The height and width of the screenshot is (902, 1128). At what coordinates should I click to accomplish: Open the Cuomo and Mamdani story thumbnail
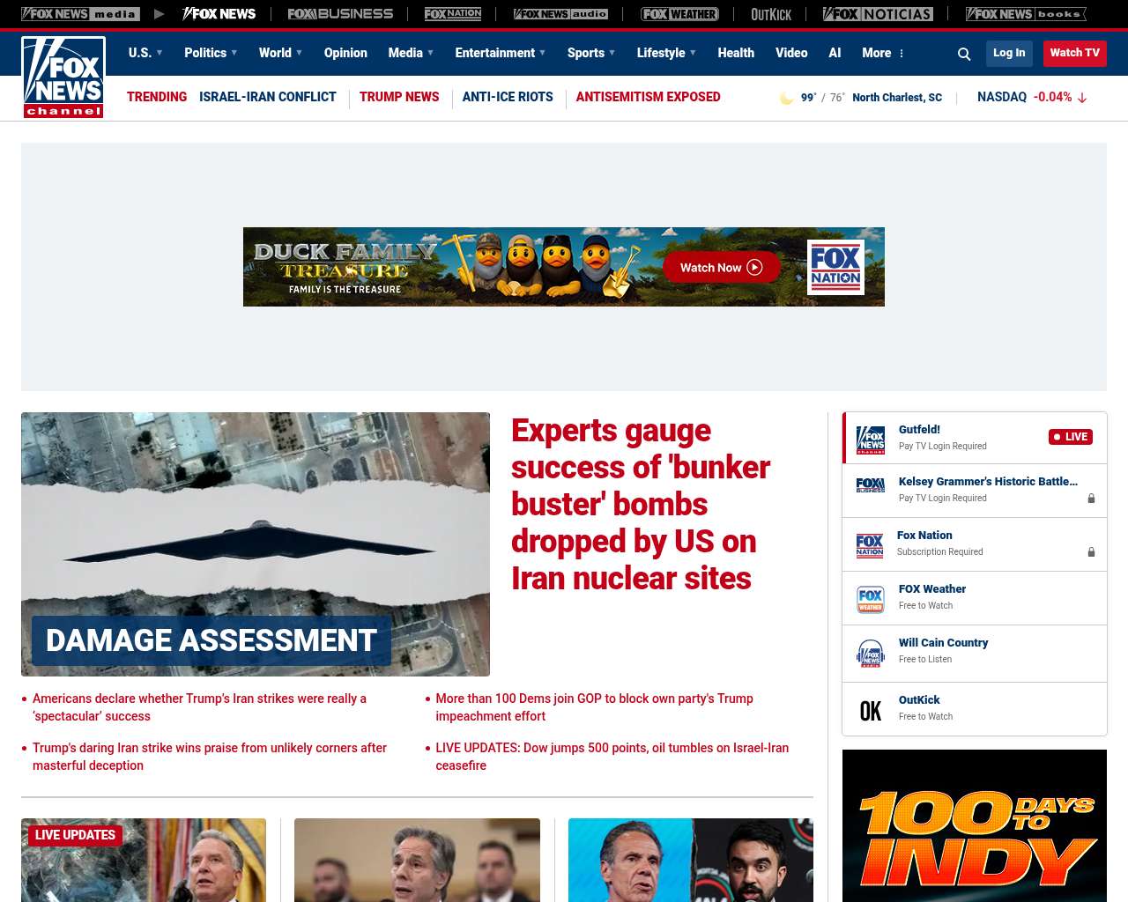(691, 860)
